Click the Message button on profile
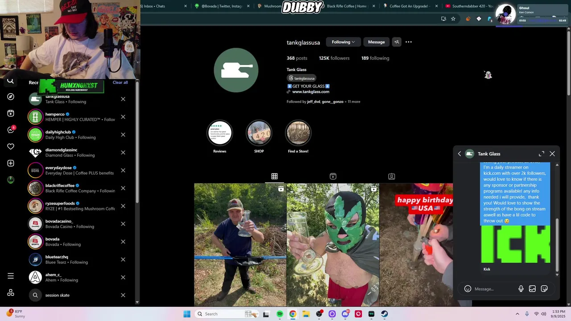Screen dimensions: 571x321 click(x=377, y=42)
